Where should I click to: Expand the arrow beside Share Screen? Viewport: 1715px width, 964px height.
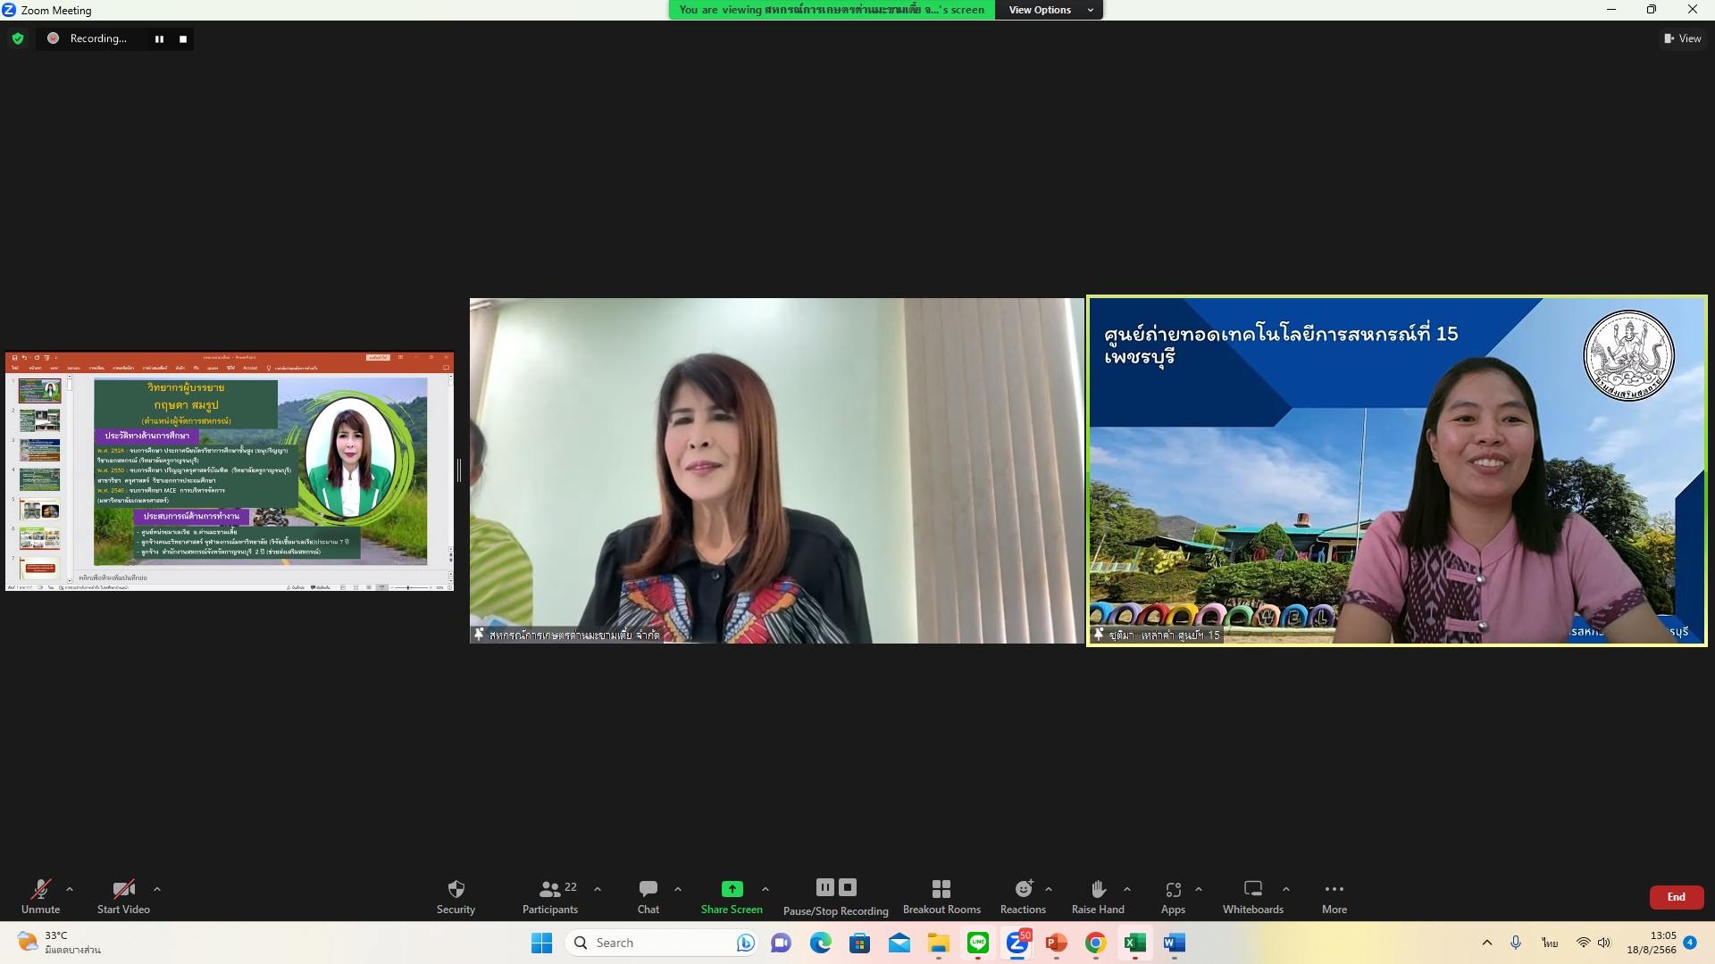(765, 889)
